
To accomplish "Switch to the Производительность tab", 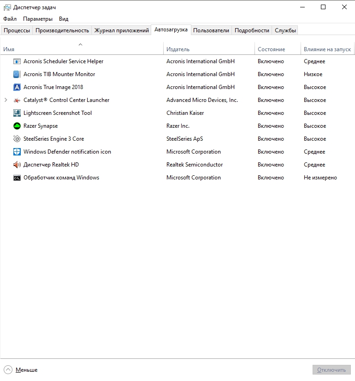I will [62, 30].
